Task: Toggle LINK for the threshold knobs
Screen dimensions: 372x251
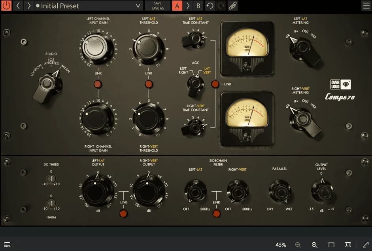Action: pos(148,84)
